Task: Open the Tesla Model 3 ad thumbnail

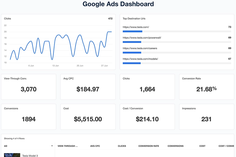Action: click(x=12, y=155)
